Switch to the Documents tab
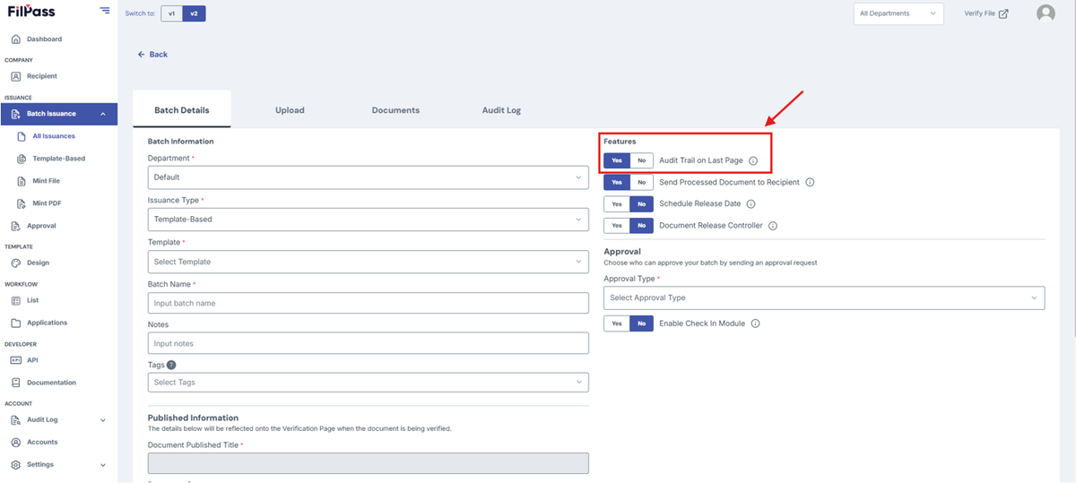Viewport: 1076px width, 483px height. (x=395, y=110)
